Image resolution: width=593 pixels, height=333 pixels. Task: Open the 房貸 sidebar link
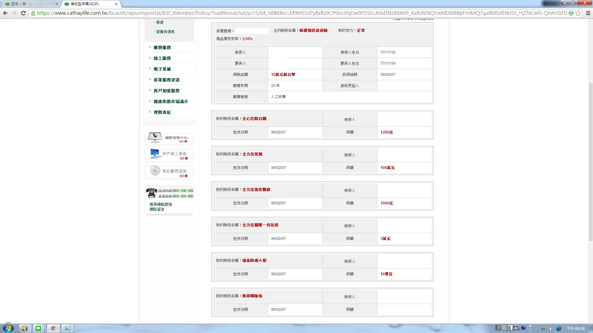click(x=160, y=23)
